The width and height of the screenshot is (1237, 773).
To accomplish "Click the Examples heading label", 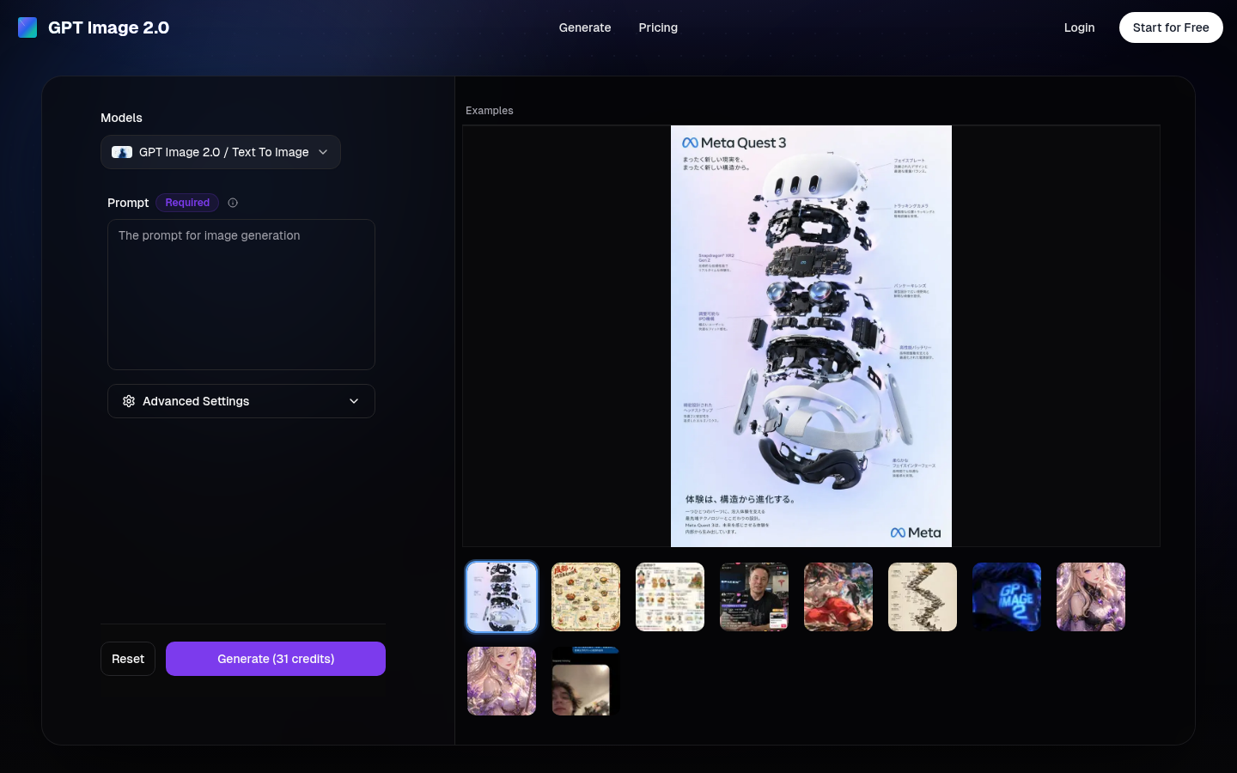I will 490,111.
